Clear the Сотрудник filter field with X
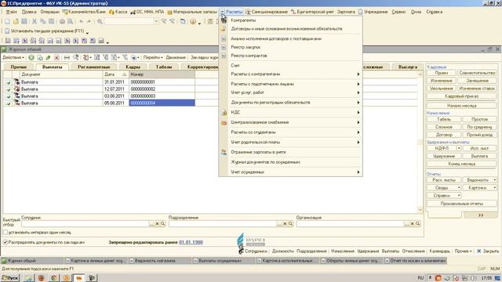Viewport: 502px width, 282px height. 157,224
